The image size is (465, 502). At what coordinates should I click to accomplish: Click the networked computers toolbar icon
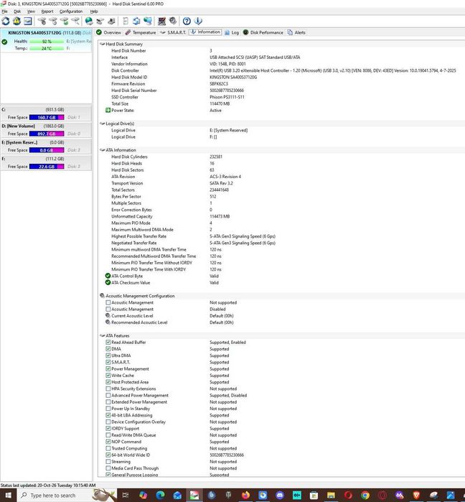148,21
